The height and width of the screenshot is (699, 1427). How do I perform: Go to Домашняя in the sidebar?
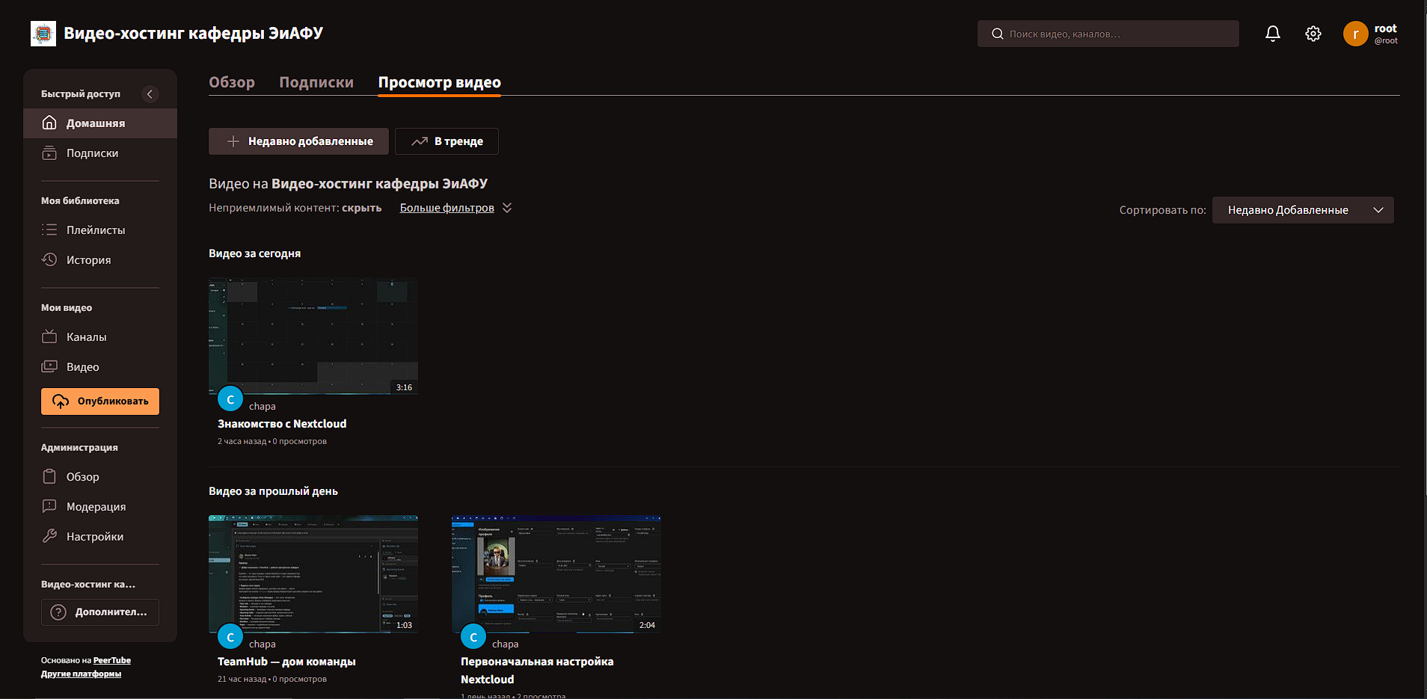click(x=100, y=123)
